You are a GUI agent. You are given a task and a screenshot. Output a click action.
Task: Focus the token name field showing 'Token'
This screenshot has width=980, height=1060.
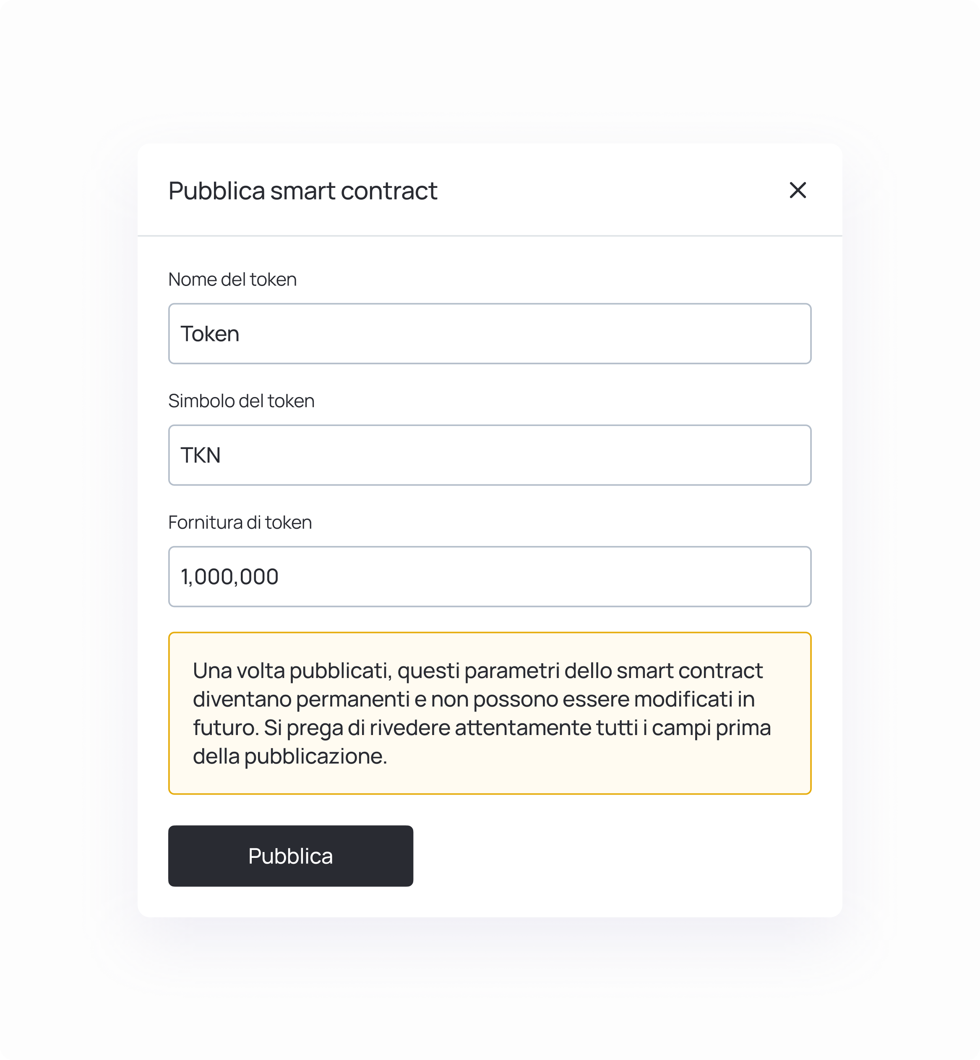pyautogui.click(x=489, y=333)
